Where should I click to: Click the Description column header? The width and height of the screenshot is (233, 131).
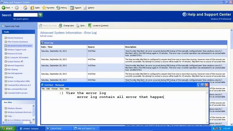point(131,47)
